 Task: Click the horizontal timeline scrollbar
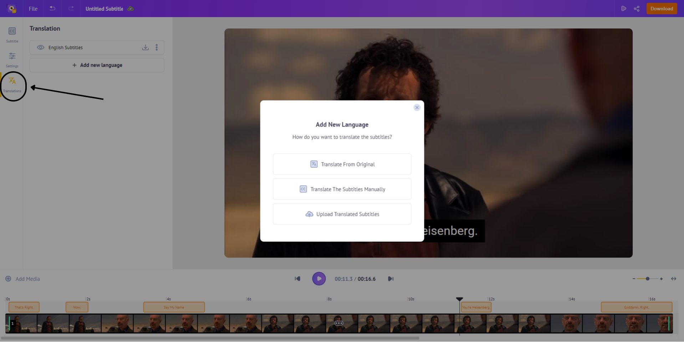pos(210,338)
